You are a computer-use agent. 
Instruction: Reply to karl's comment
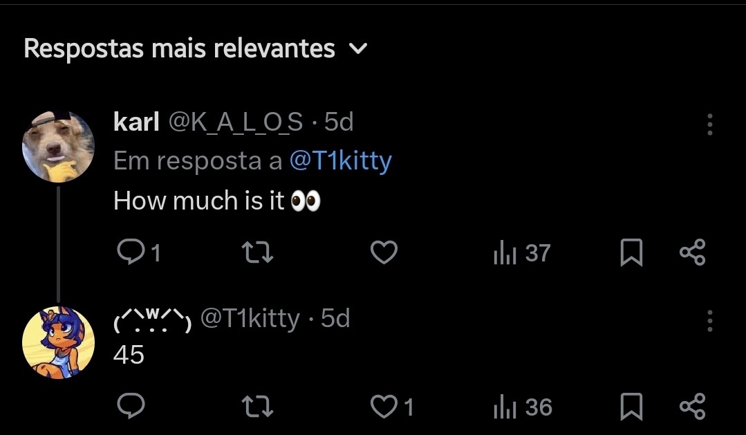click(130, 253)
